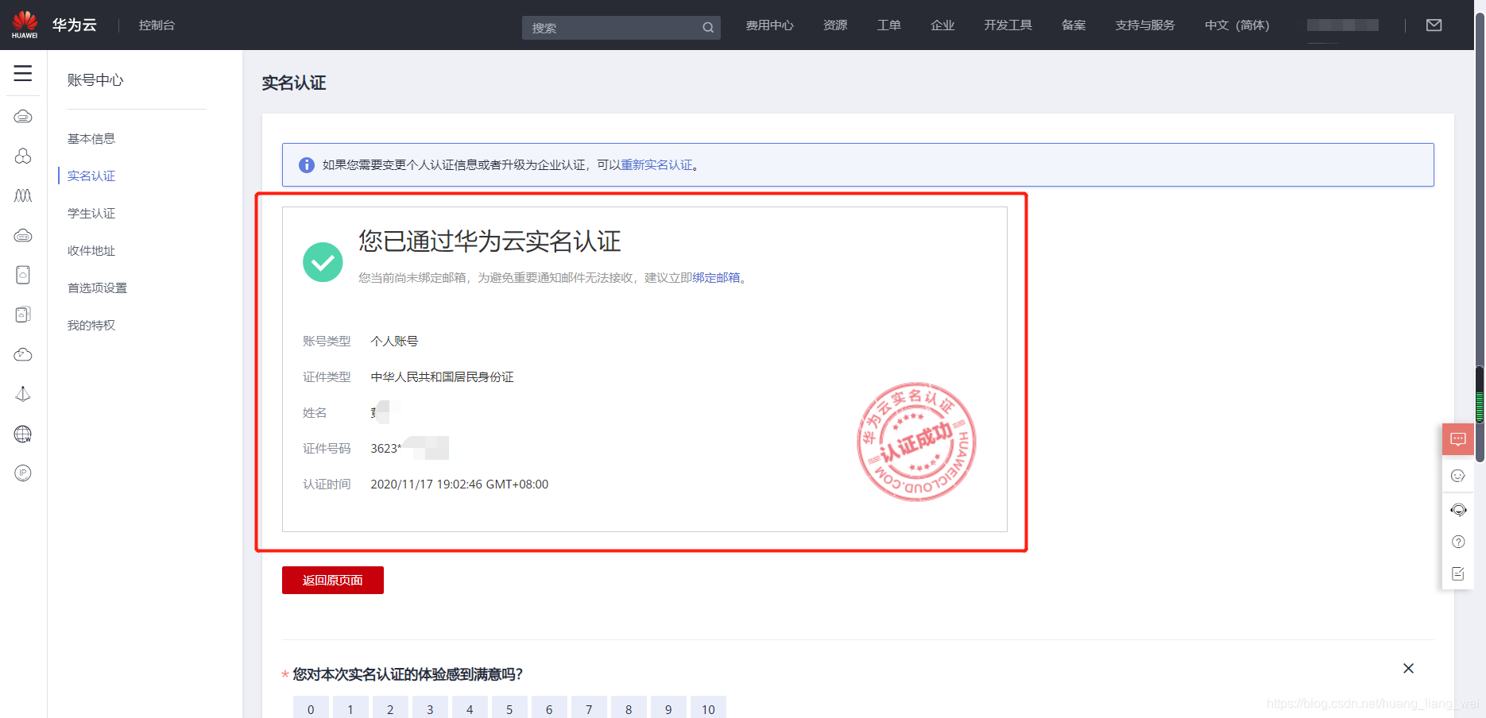Rate satisfaction as 7
The image size is (1486, 718).
[x=589, y=708]
